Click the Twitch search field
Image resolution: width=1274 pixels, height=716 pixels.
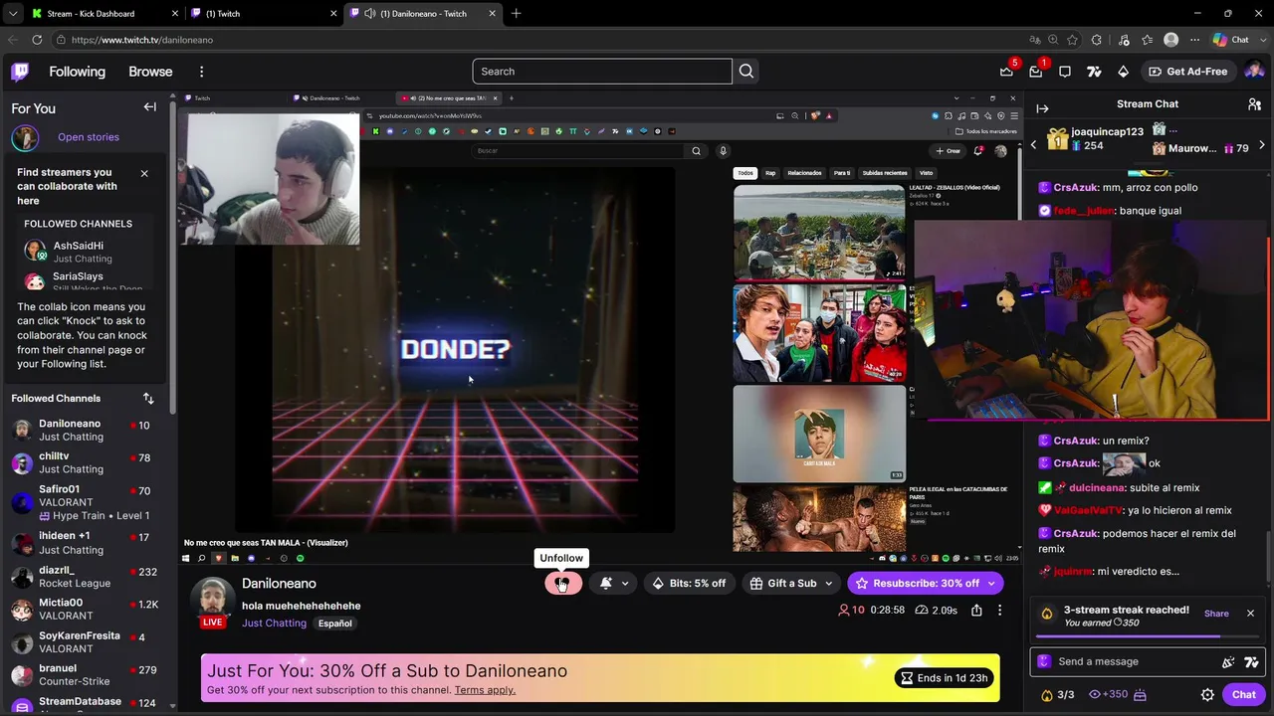tap(602, 72)
